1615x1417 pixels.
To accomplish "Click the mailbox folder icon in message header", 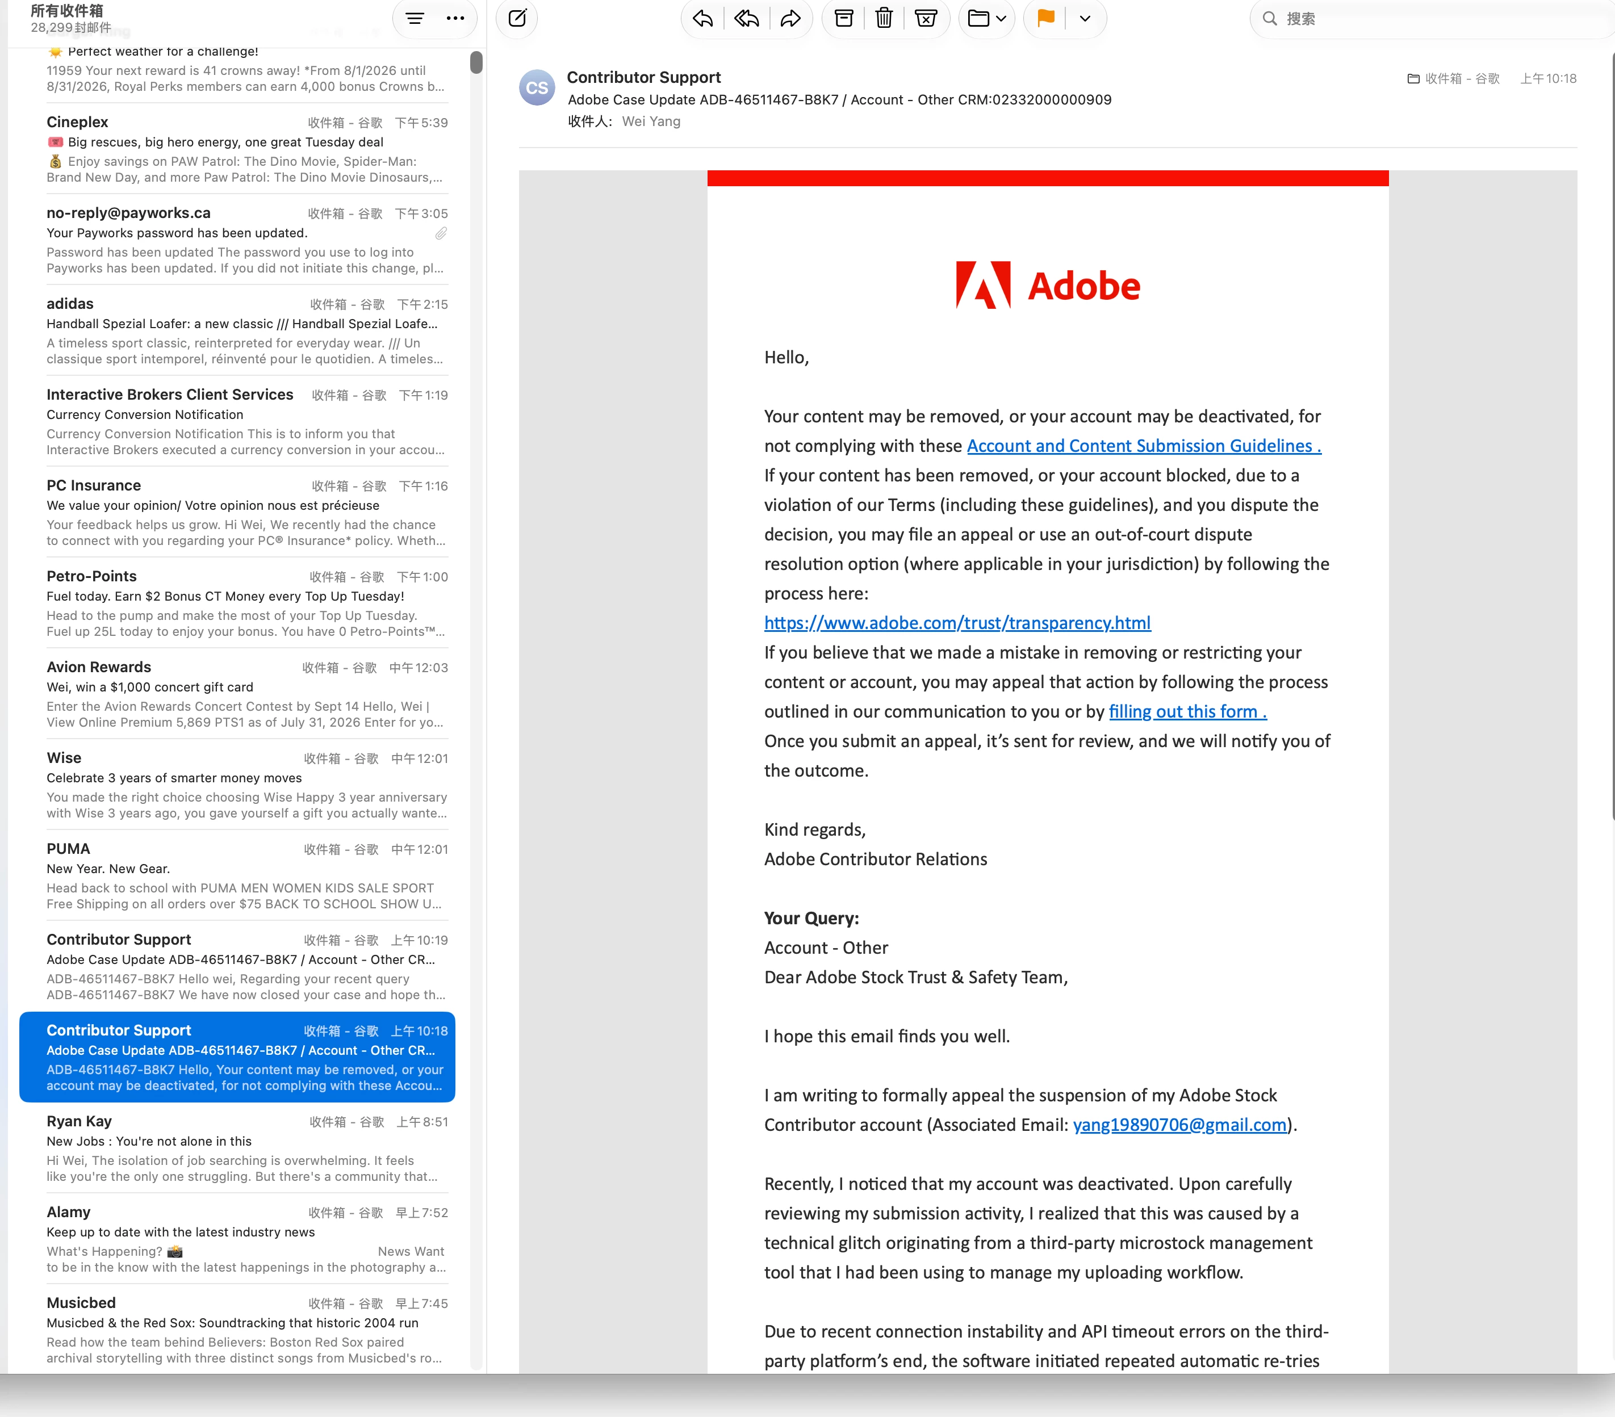I will [x=1413, y=79].
